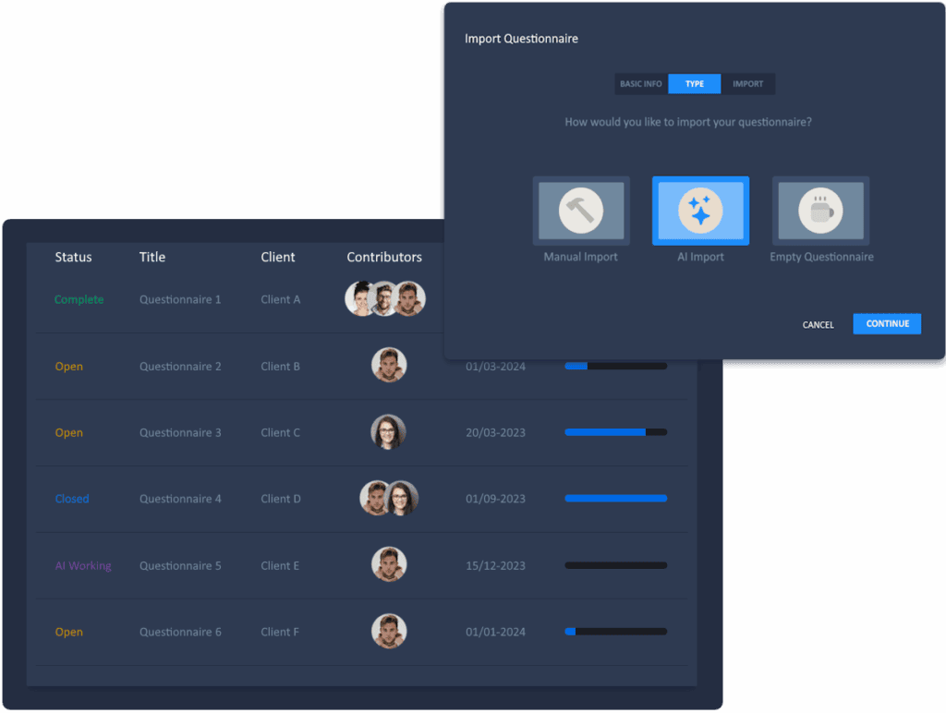Click the Open status of Questionnaire 2
The height and width of the screenshot is (713, 946).
[x=68, y=366]
